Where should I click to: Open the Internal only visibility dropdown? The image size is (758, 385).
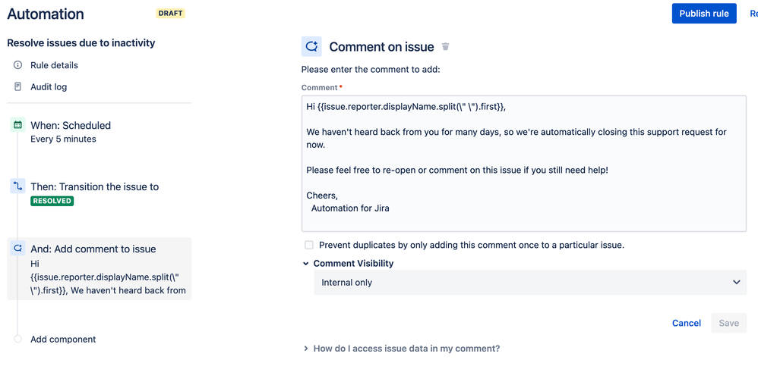(530, 282)
